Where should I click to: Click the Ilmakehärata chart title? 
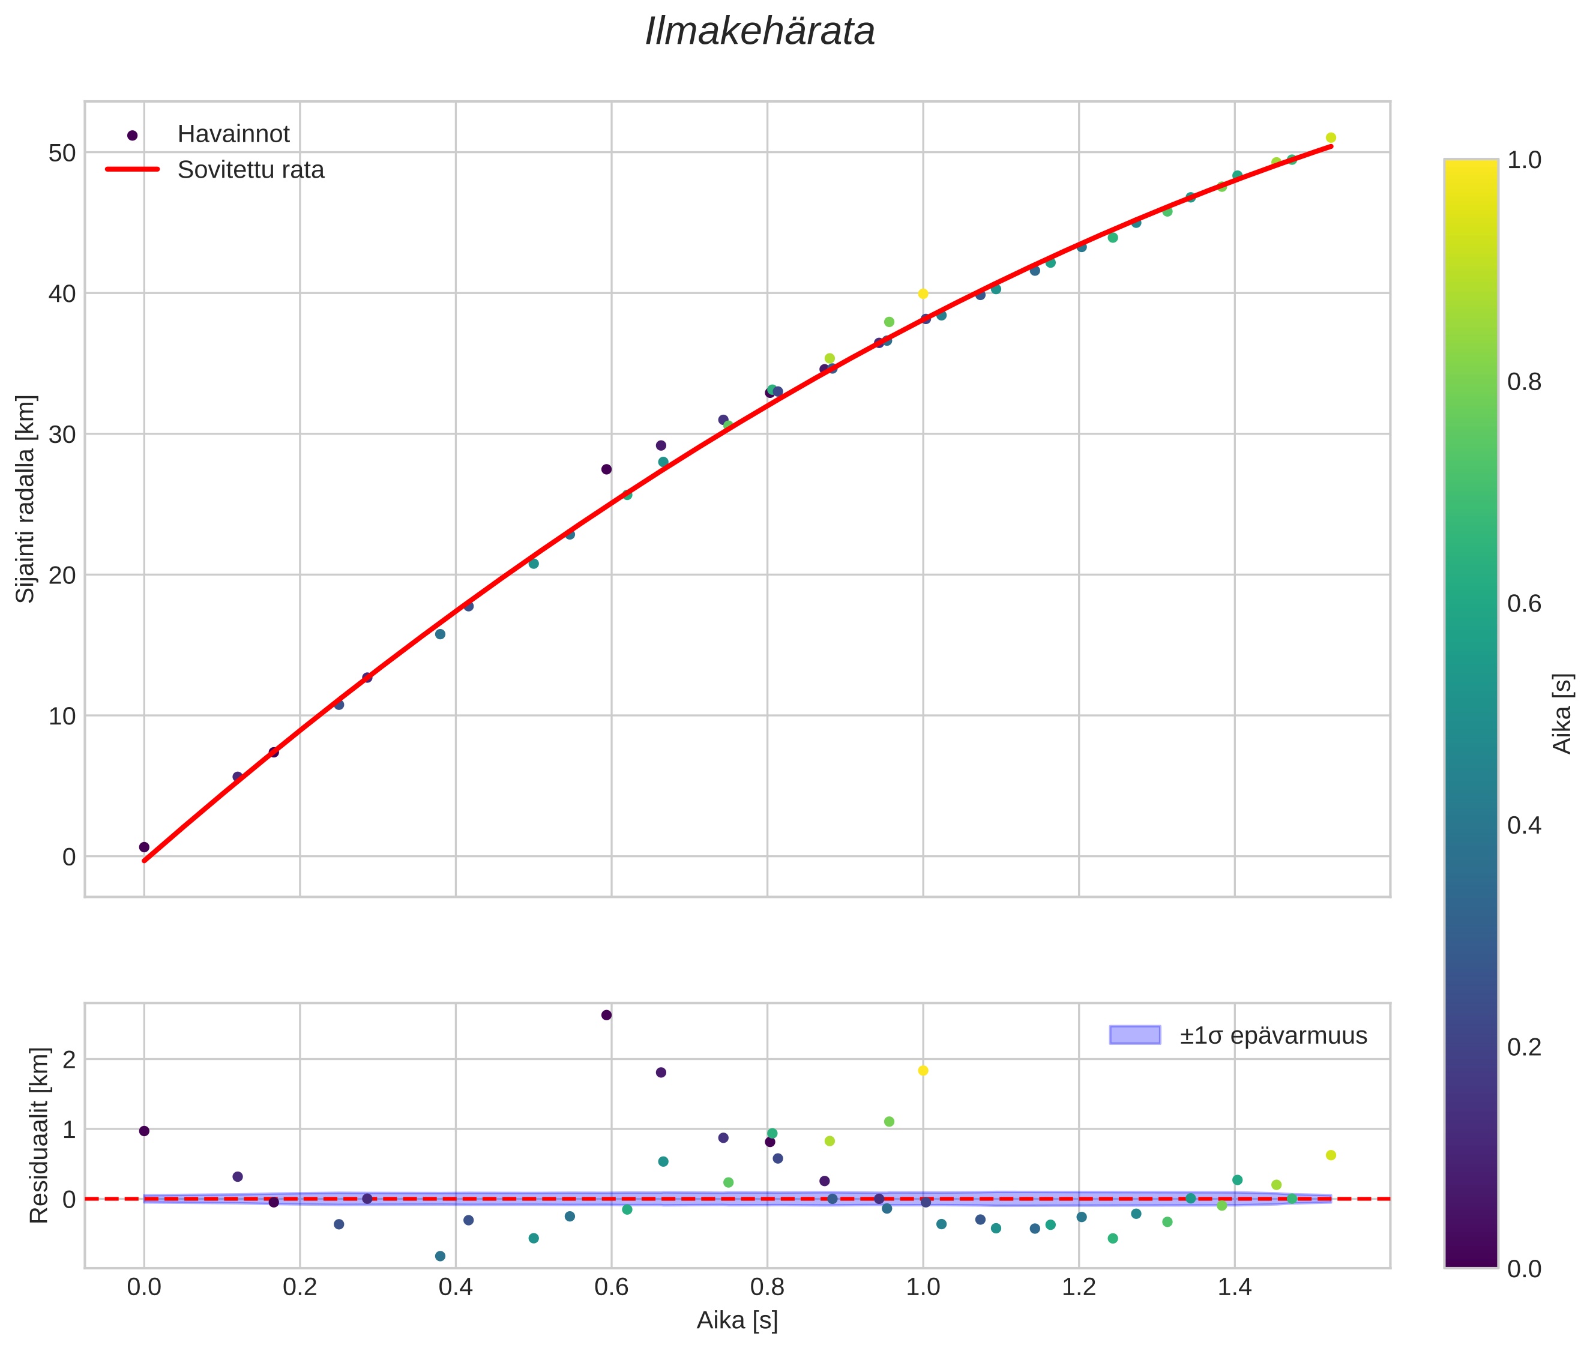click(x=759, y=32)
